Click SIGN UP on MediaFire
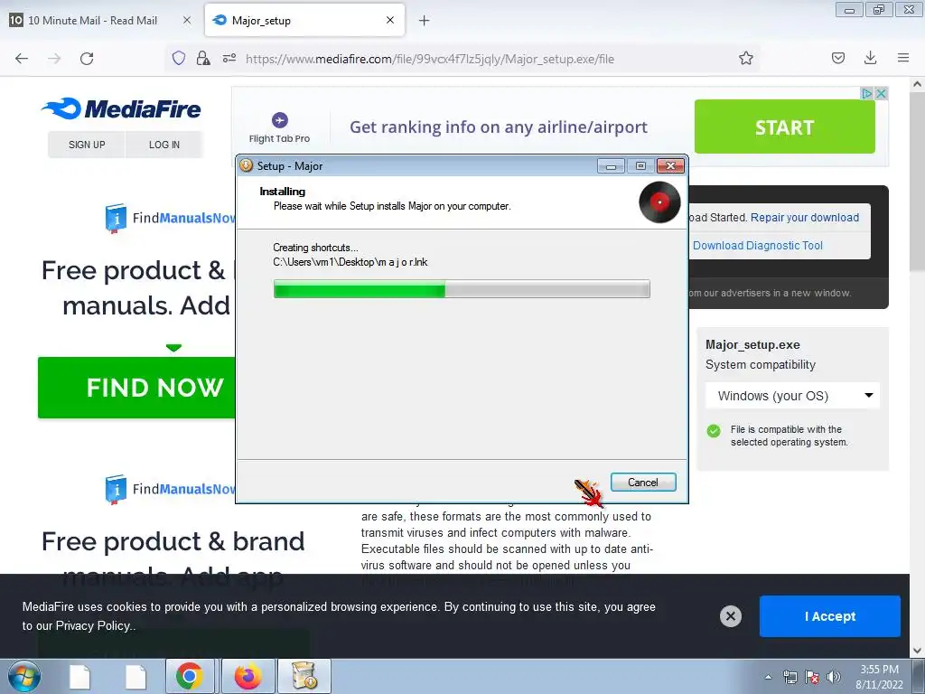 pyautogui.click(x=87, y=145)
